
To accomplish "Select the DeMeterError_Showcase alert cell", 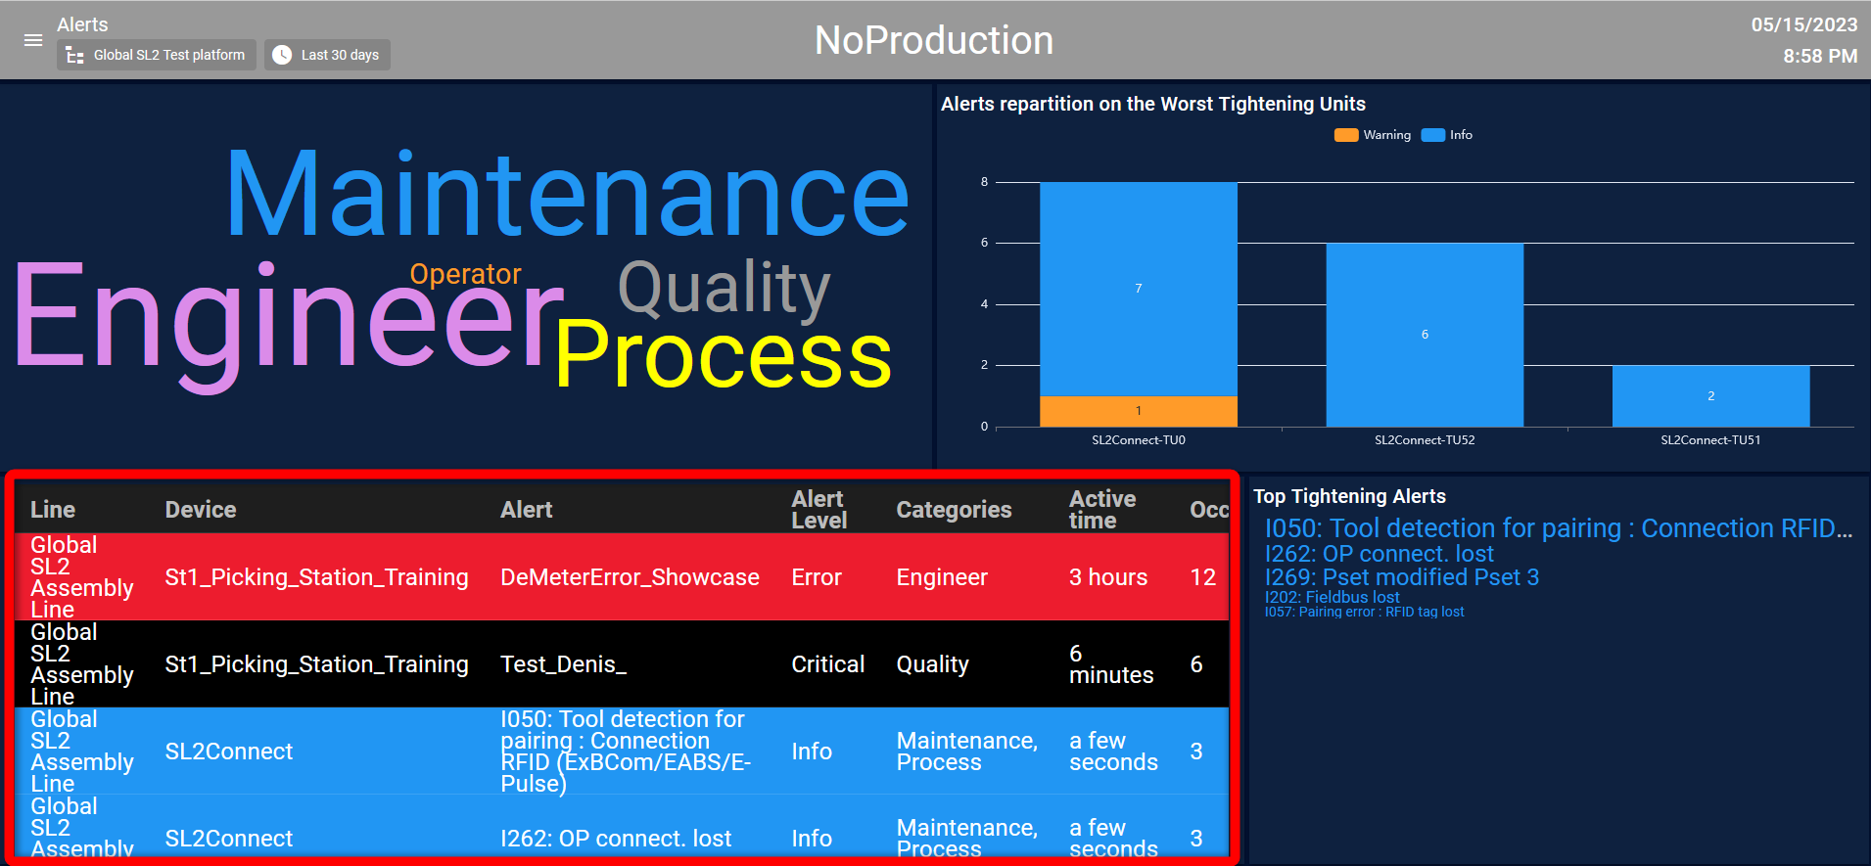I will [630, 577].
